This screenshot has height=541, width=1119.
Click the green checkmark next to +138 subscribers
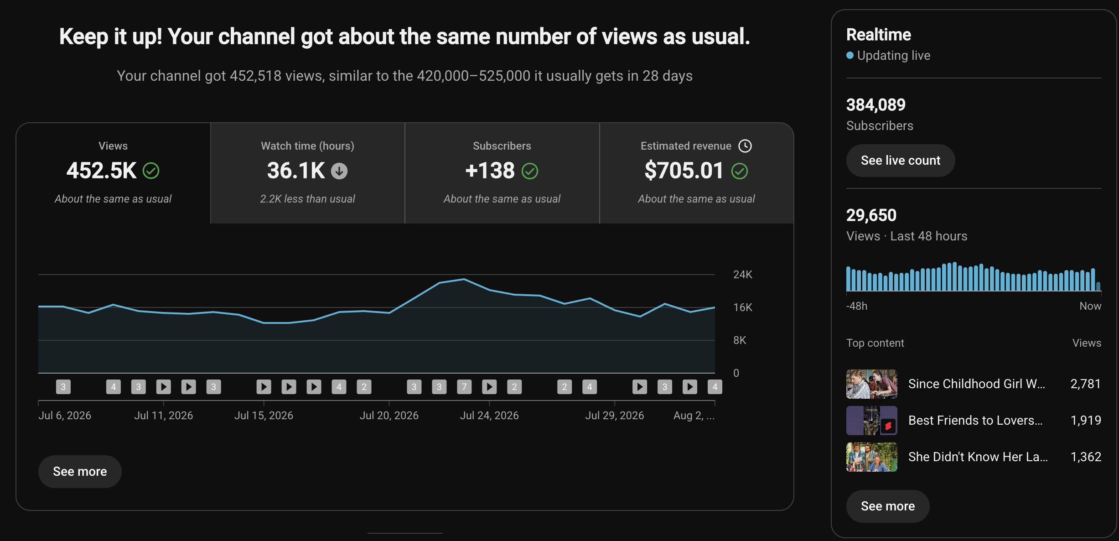point(530,171)
